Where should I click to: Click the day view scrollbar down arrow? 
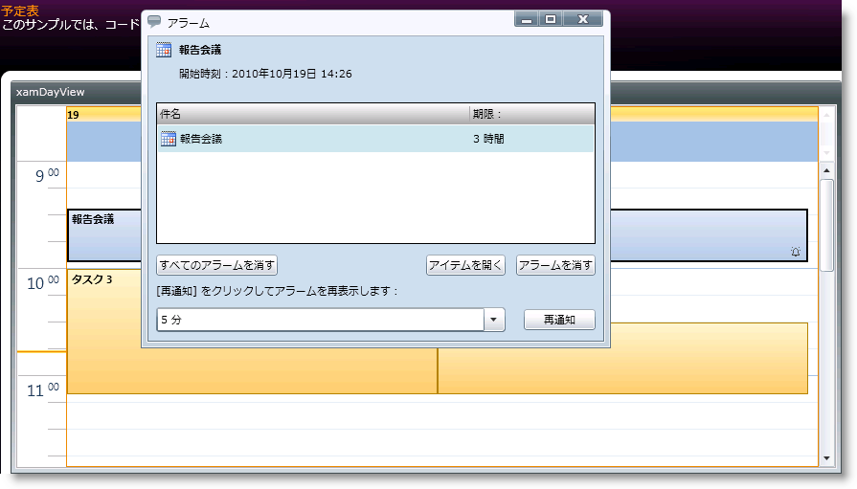click(826, 458)
